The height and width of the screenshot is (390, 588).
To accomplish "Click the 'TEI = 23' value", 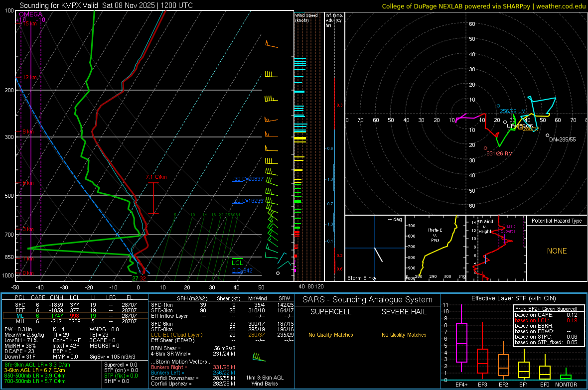I will pyautogui.click(x=99, y=335).
